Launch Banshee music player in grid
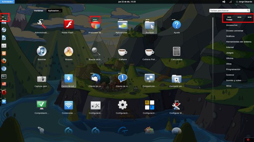 42,51
